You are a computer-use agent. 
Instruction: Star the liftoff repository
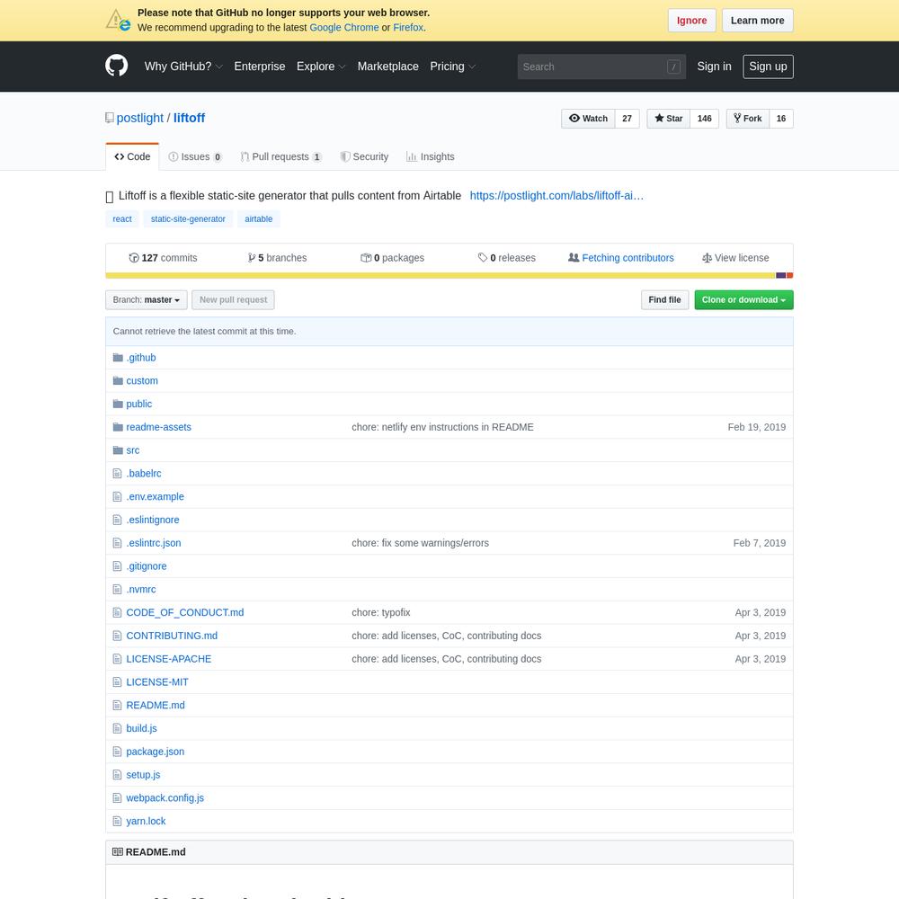(669, 119)
